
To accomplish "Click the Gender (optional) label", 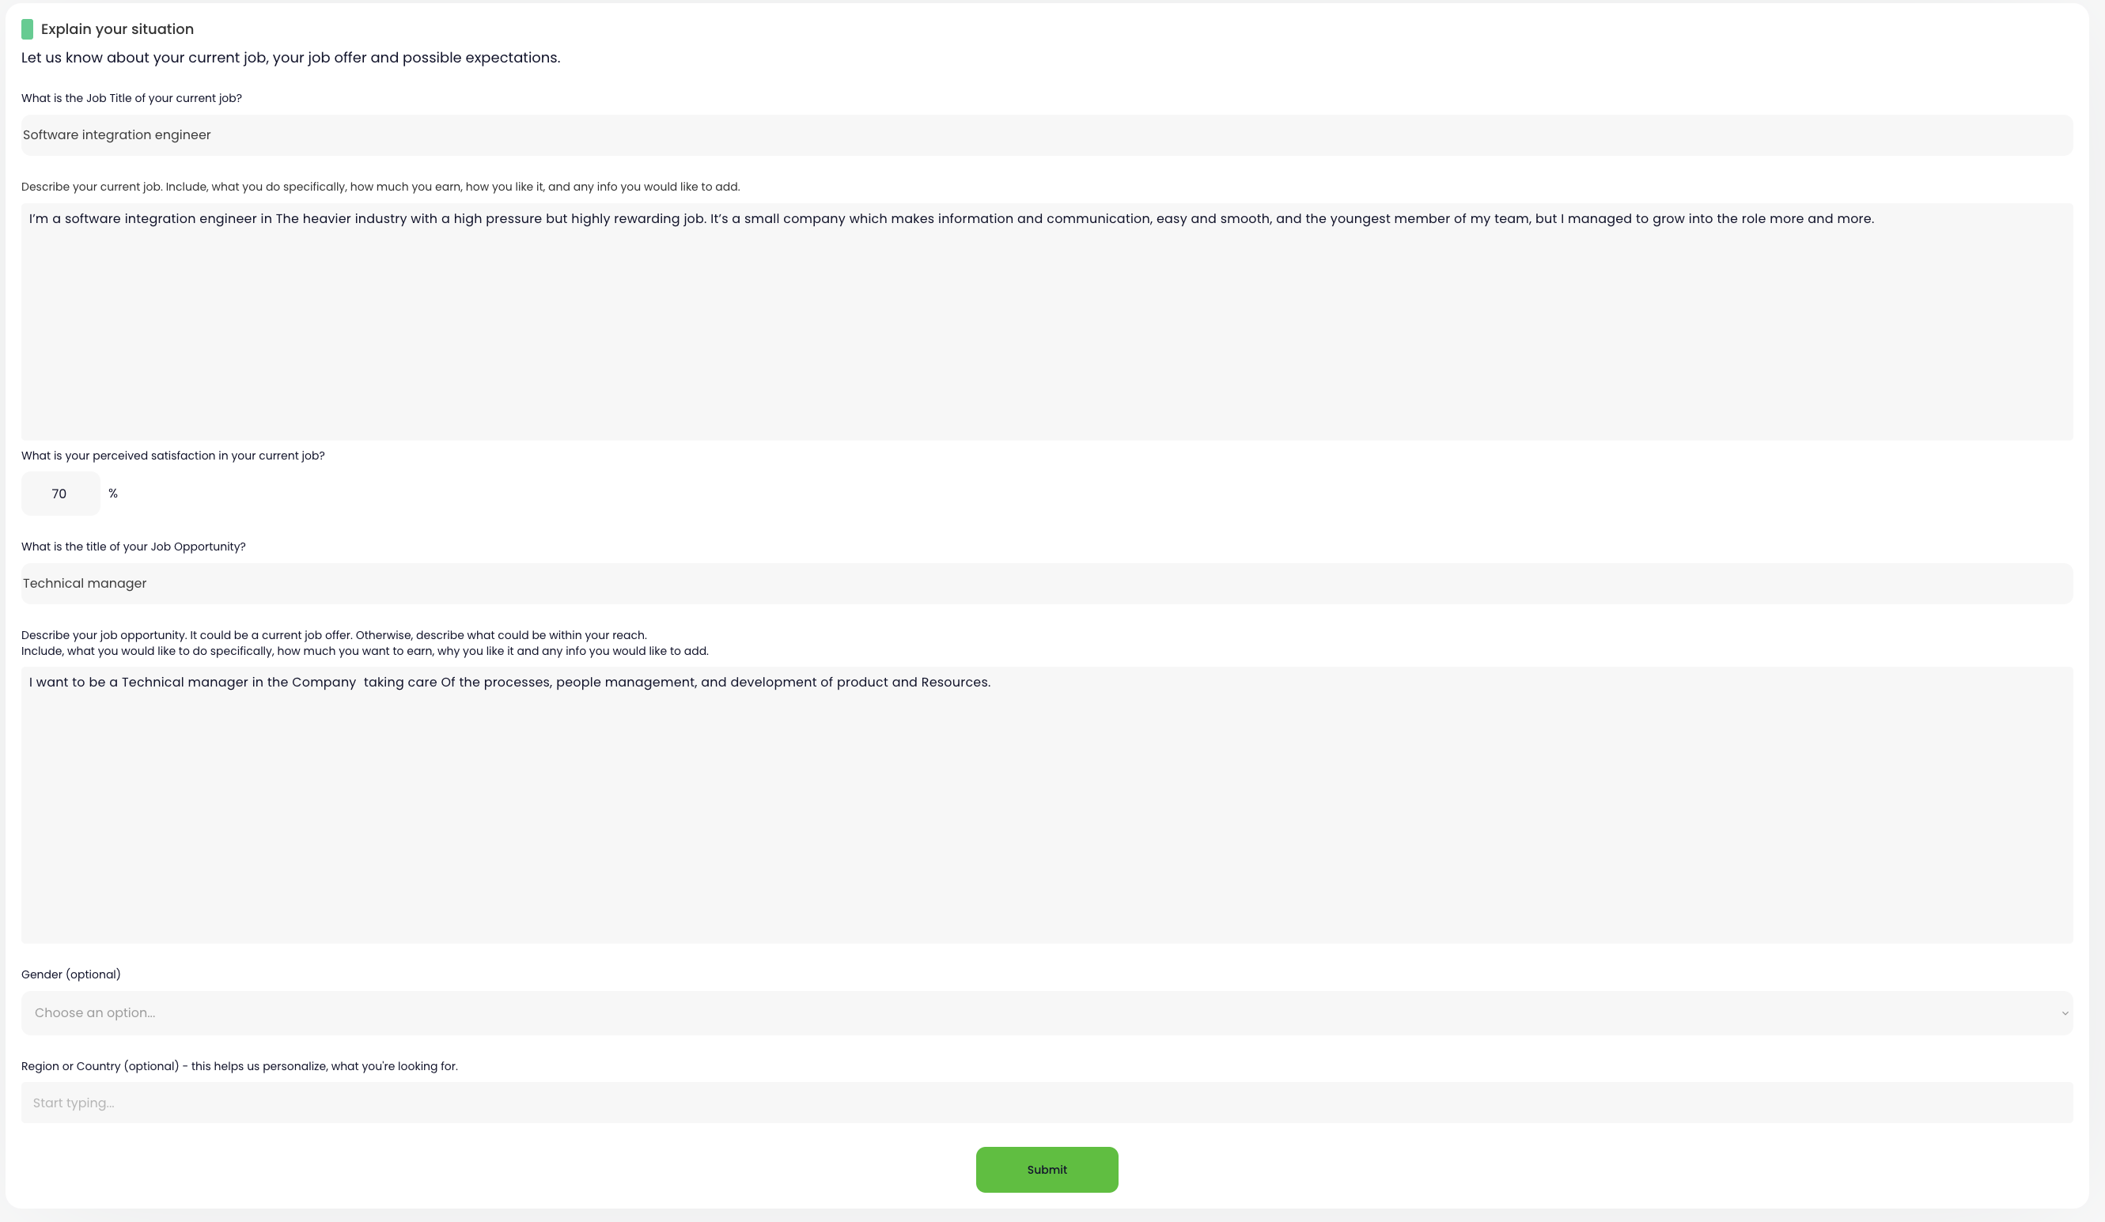I will pyautogui.click(x=71, y=974).
